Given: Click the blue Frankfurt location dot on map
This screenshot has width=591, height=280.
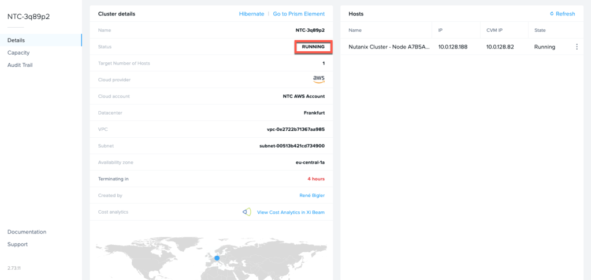Looking at the screenshot, I should pos(217,258).
